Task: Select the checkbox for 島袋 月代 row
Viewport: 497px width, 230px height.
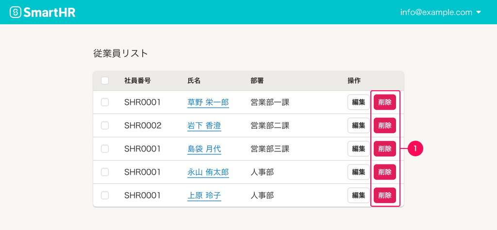Action: click(105, 149)
